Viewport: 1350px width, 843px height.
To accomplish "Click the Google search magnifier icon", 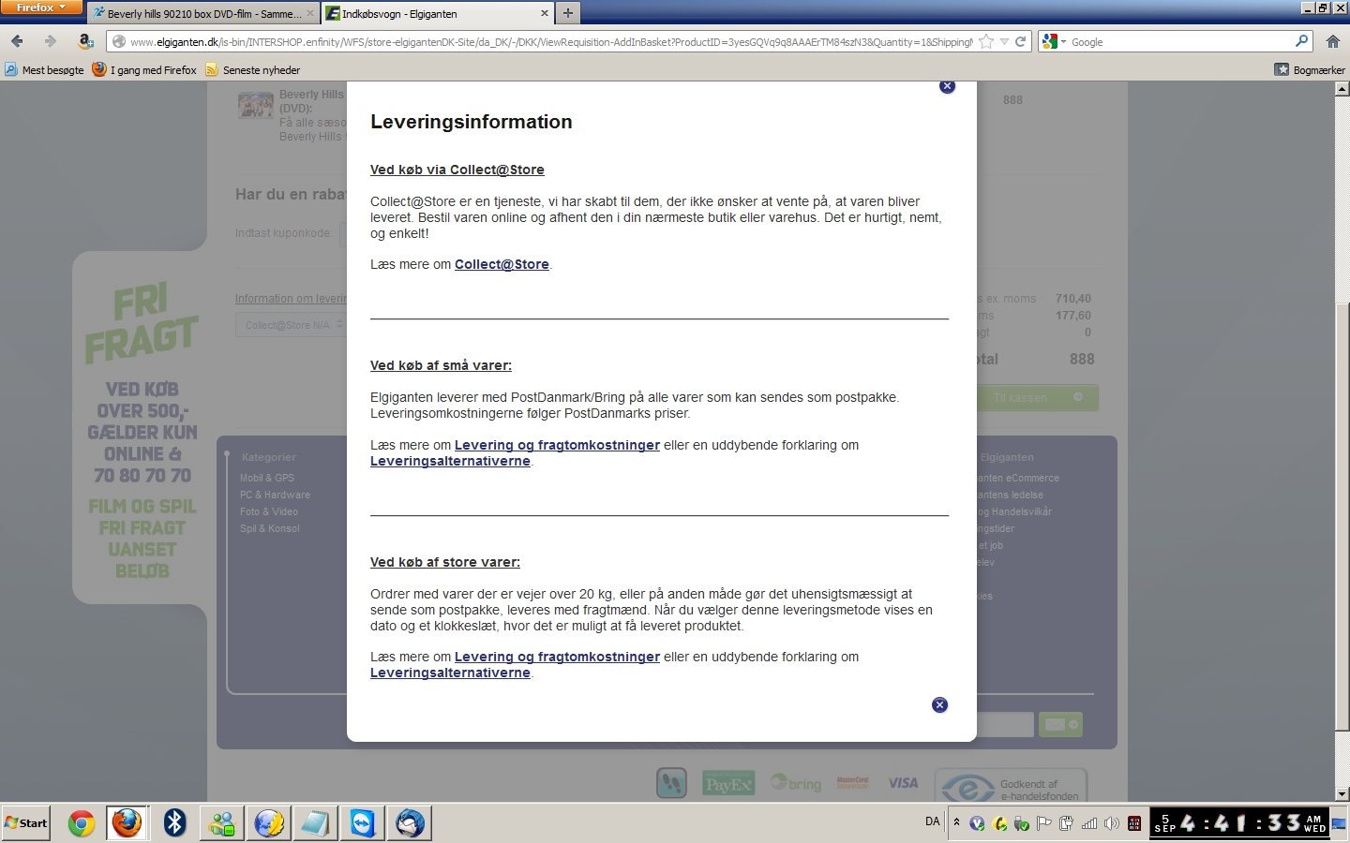I will coord(1301,41).
